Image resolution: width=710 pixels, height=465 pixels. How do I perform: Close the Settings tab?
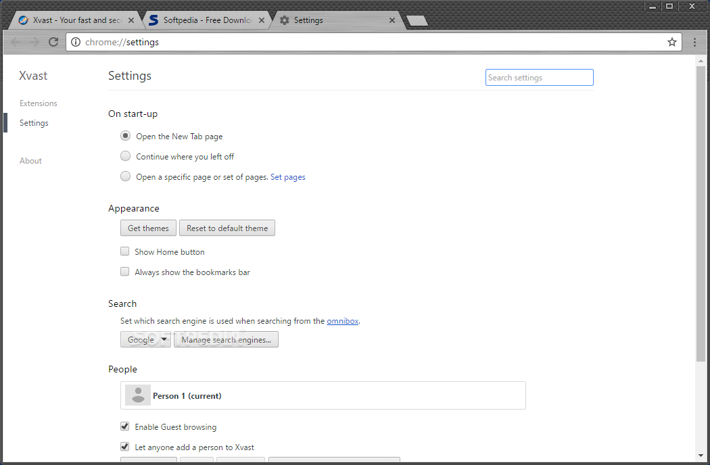(x=392, y=20)
